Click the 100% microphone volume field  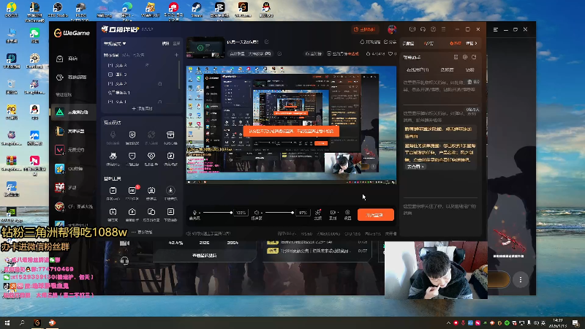(241, 213)
